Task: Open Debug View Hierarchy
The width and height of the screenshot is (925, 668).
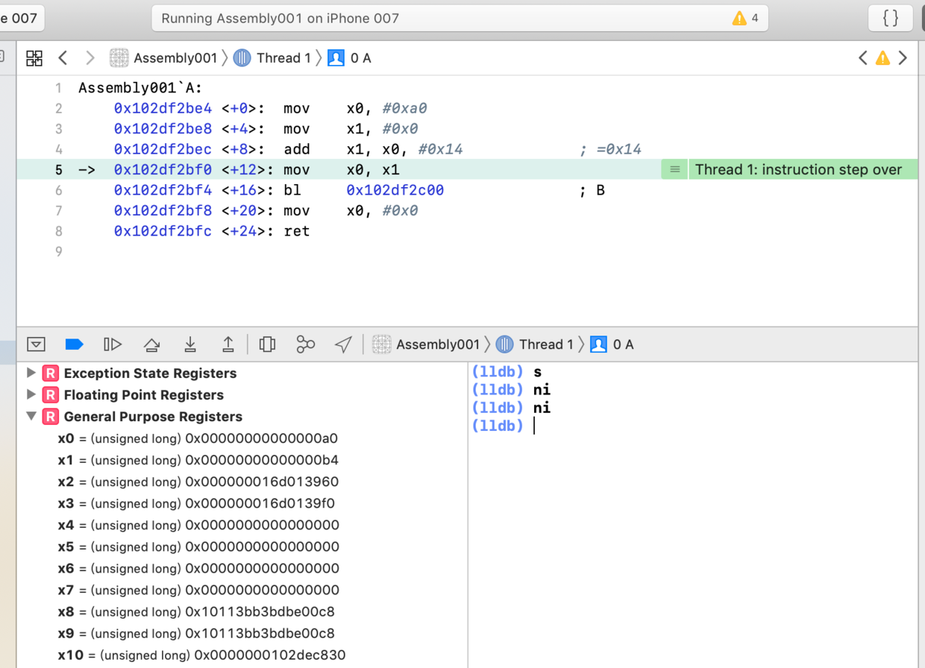Action: [267, 344]
